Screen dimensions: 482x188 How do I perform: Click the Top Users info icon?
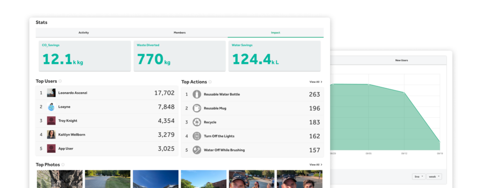click(60, 81)
